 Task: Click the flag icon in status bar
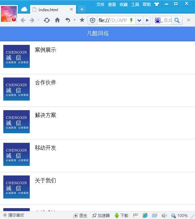(x=136, y=215)
